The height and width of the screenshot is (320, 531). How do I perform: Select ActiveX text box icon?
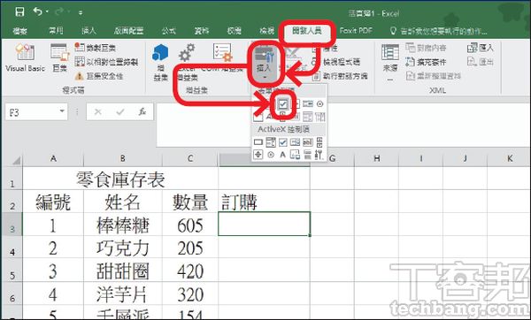[x=307, y=142]
